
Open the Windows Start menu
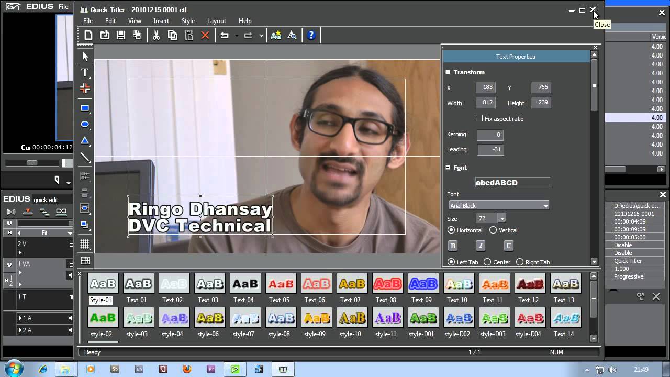pos(13,369)
